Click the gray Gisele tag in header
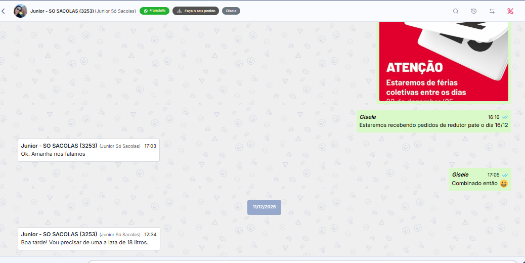This screenshot has width=525, height=263. tap(231, 11)
